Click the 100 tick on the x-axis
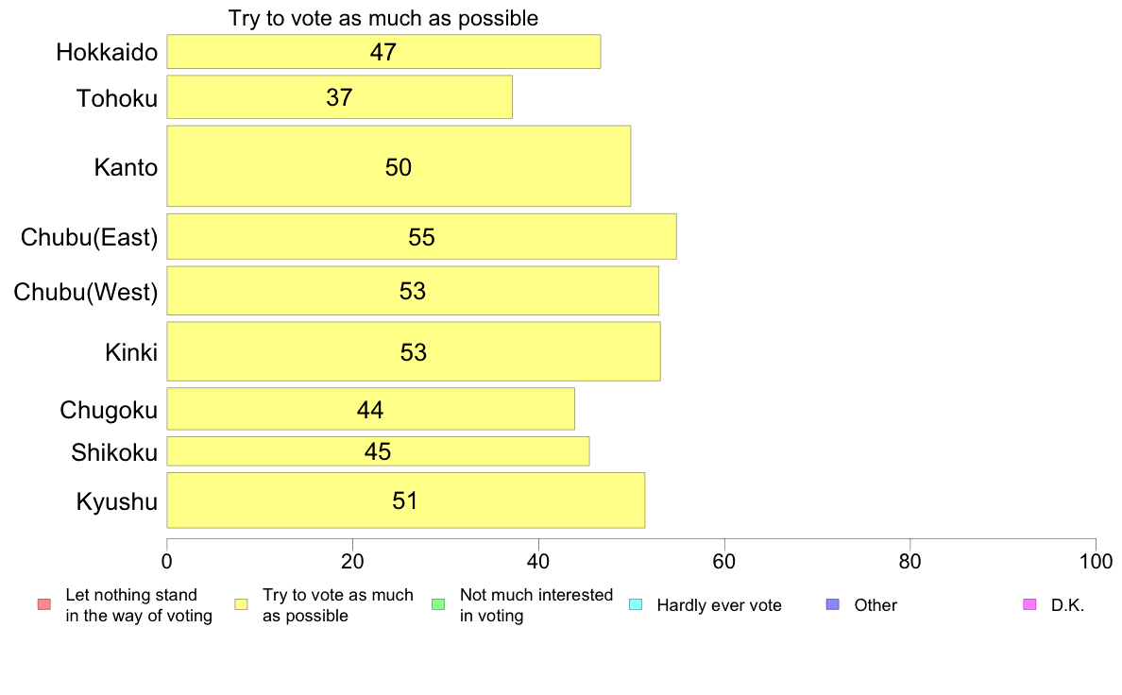This screenshot has height=695, width=1122. click(x=1096, y=562)
